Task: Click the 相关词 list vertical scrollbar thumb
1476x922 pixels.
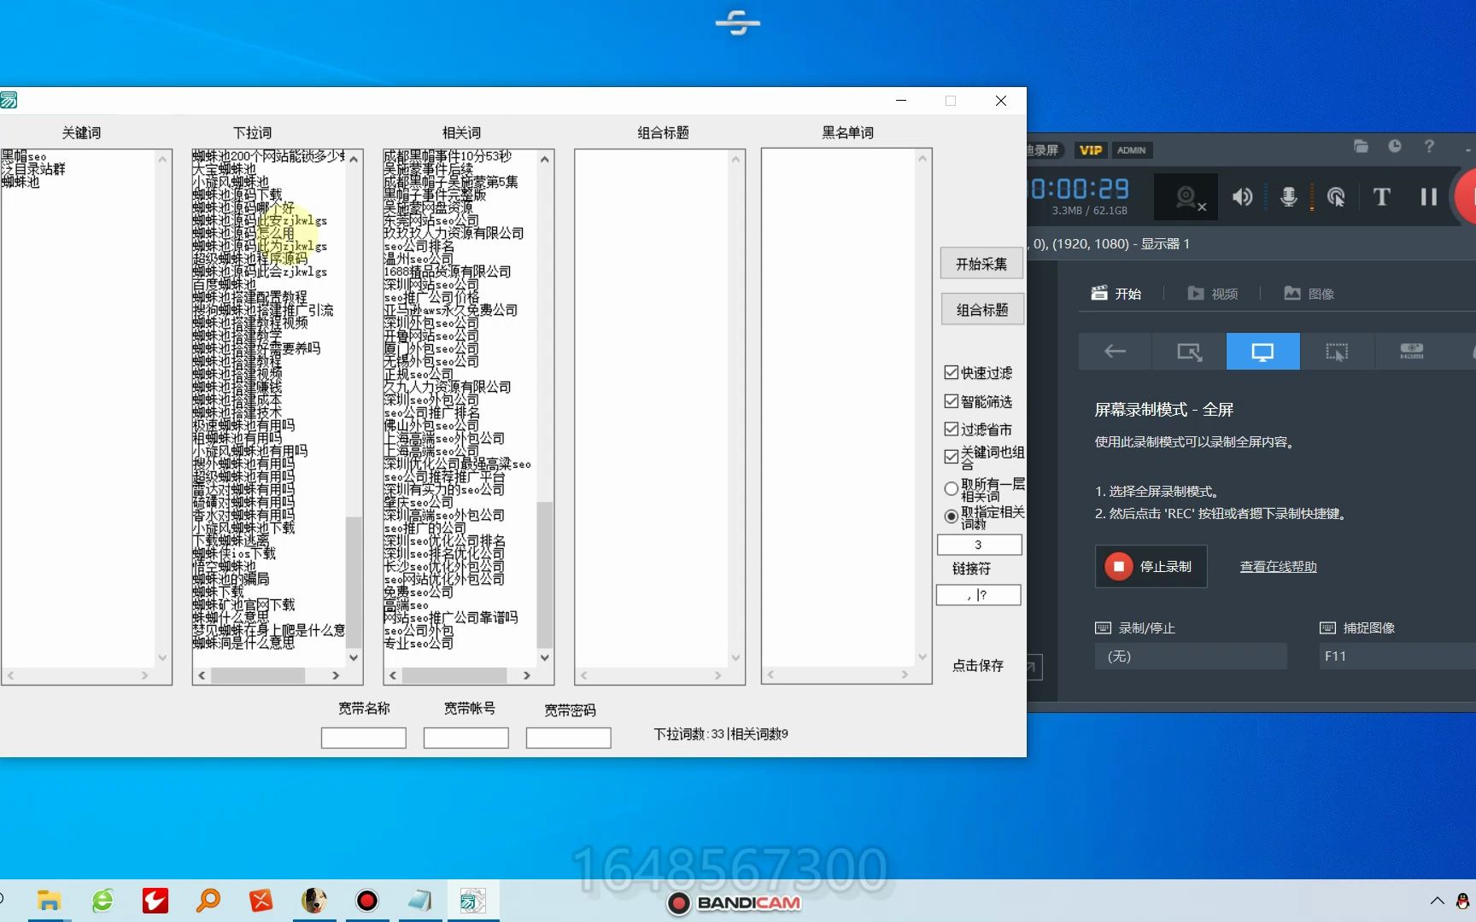Action: 545,575
